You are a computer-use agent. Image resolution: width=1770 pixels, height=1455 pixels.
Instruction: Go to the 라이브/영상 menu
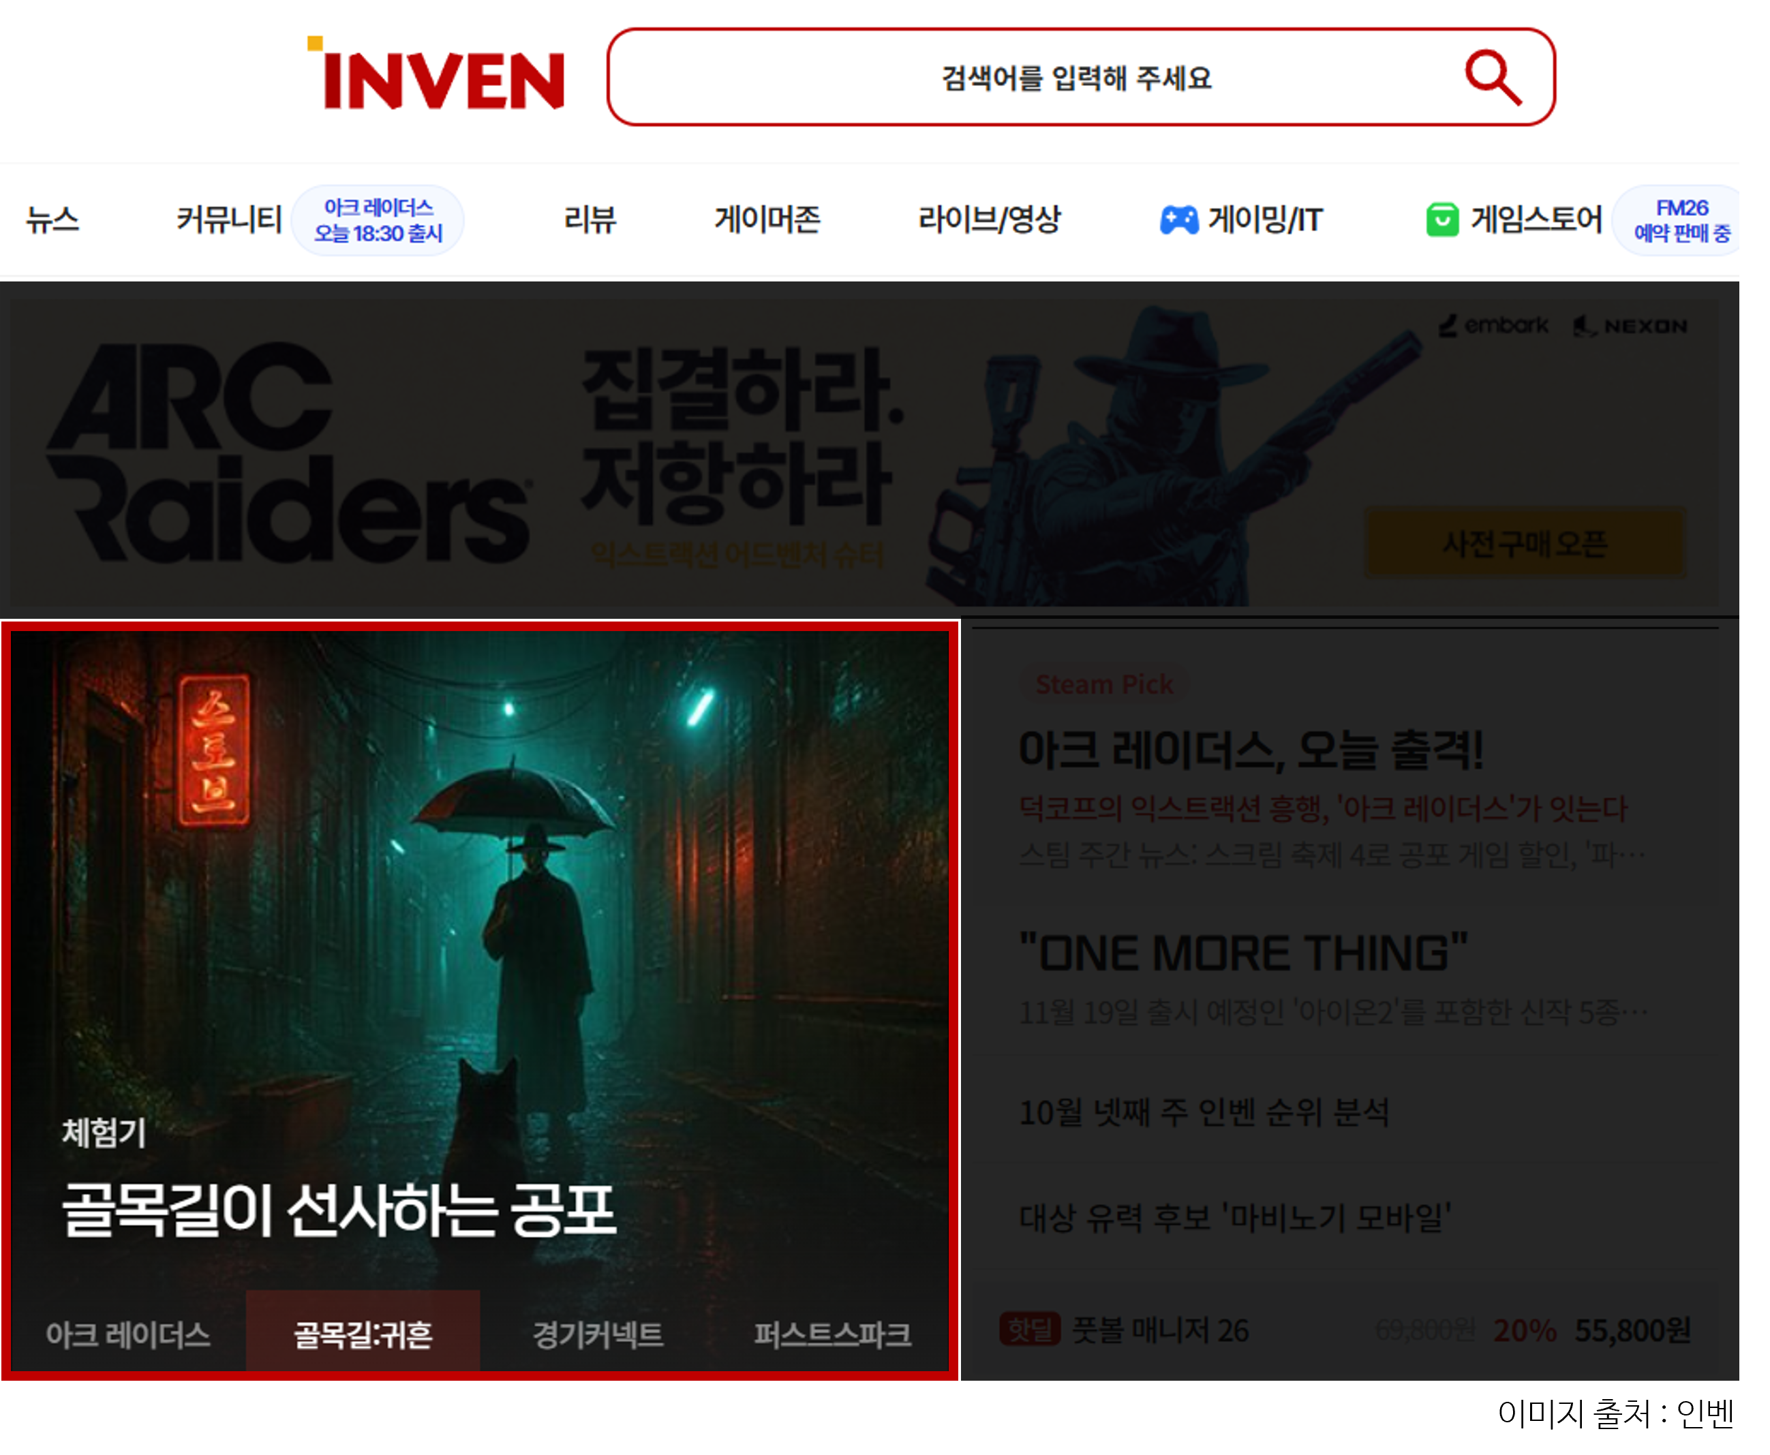coord(989,219)
